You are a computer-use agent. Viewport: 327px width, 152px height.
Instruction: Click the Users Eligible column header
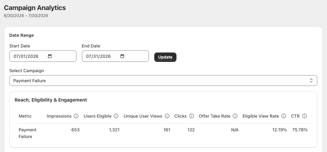tap(97, 116)
